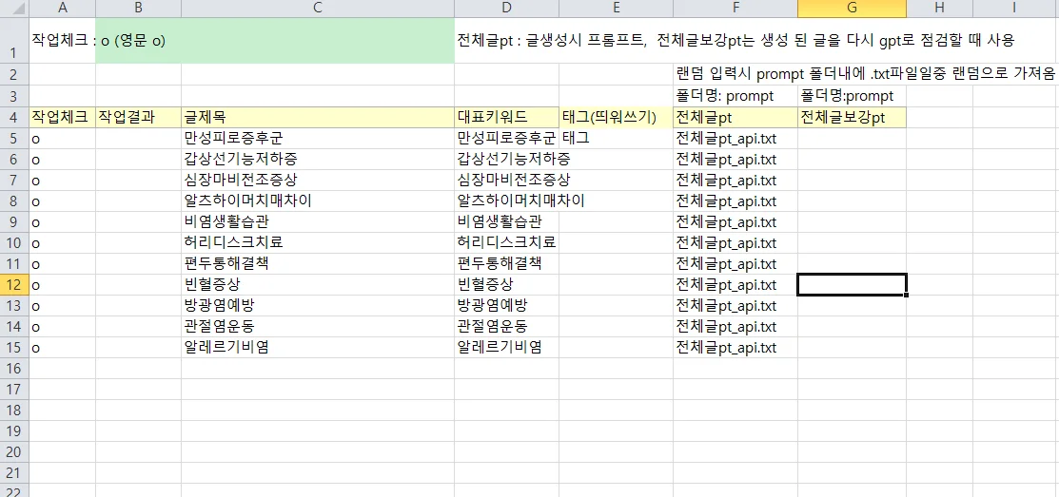Select column A header
This screenshot has width=1059, height=497.
click(63, 8)
